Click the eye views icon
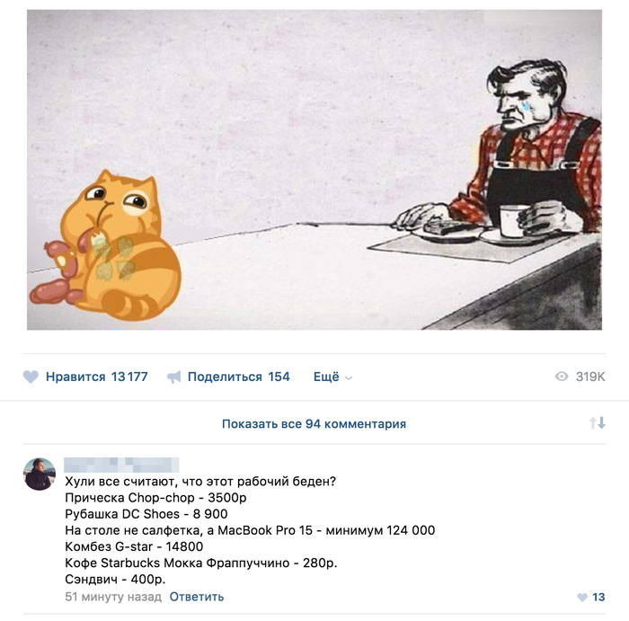629x621 pixels. (x=562, y=377)
